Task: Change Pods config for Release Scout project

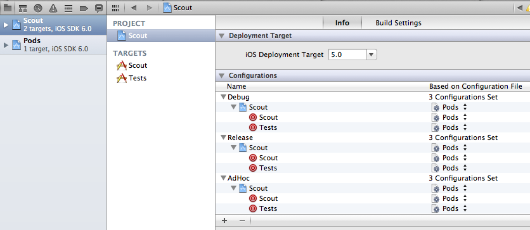Action: [449, 148]
